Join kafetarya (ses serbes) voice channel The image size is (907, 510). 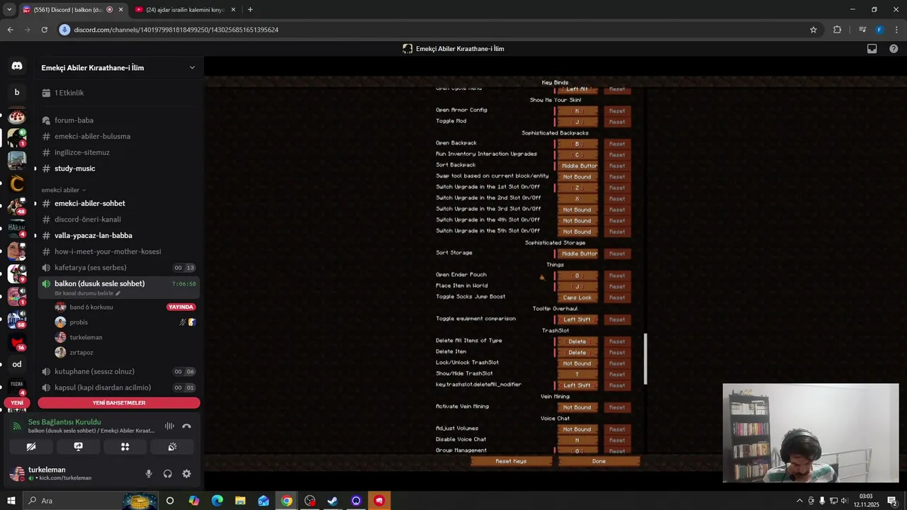coord(118,268)
